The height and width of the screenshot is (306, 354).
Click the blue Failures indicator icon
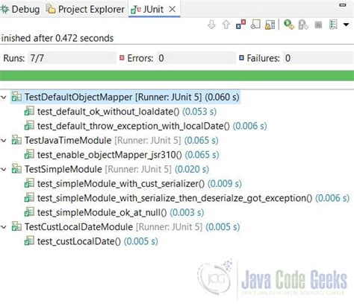click(x=241, y=58)
